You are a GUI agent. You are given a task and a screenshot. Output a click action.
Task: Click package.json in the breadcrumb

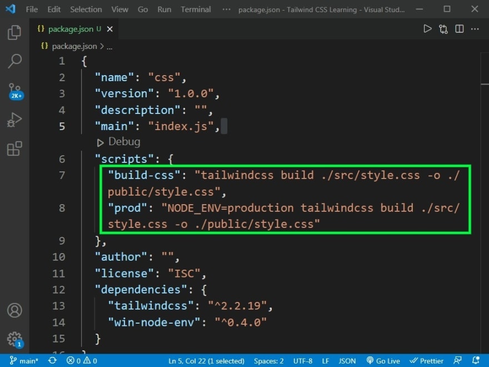pos(74,46)
